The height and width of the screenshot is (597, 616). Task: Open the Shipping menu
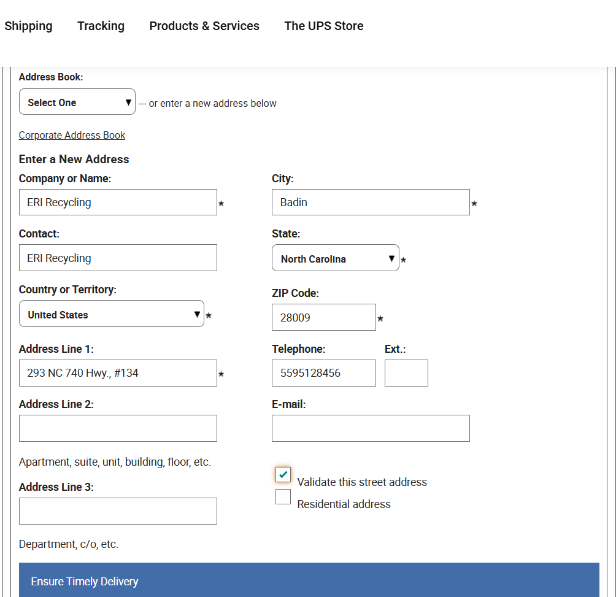[28, 26]
